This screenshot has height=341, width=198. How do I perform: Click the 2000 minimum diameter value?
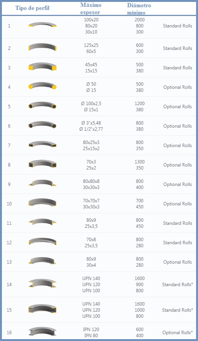[140, 19]
